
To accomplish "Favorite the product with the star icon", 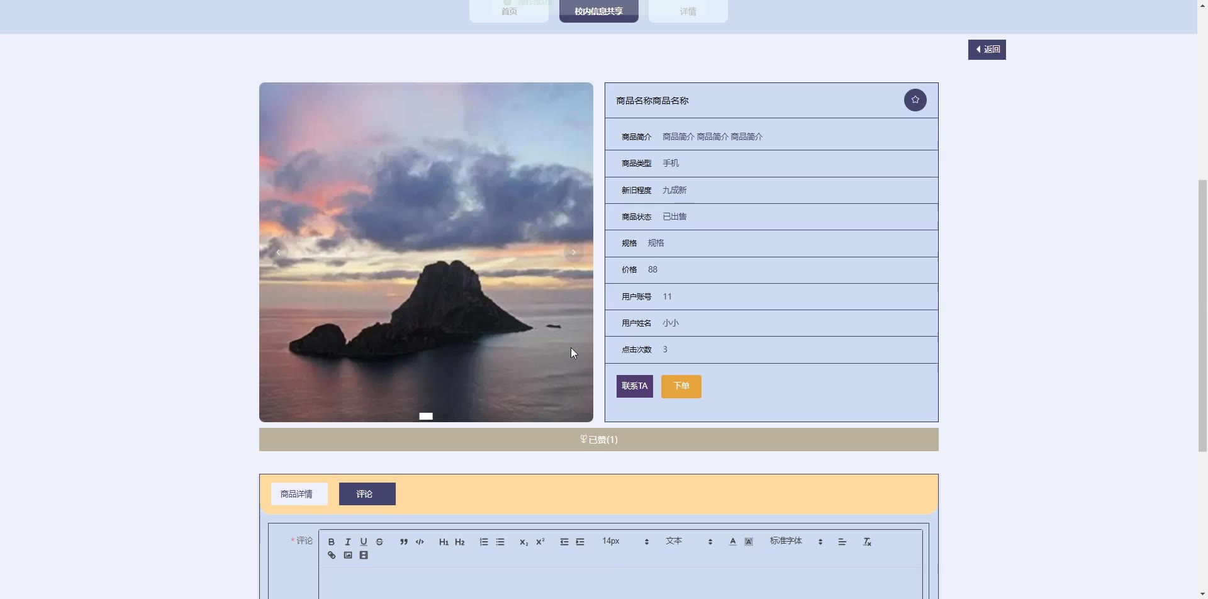I will tap(915, 100).
